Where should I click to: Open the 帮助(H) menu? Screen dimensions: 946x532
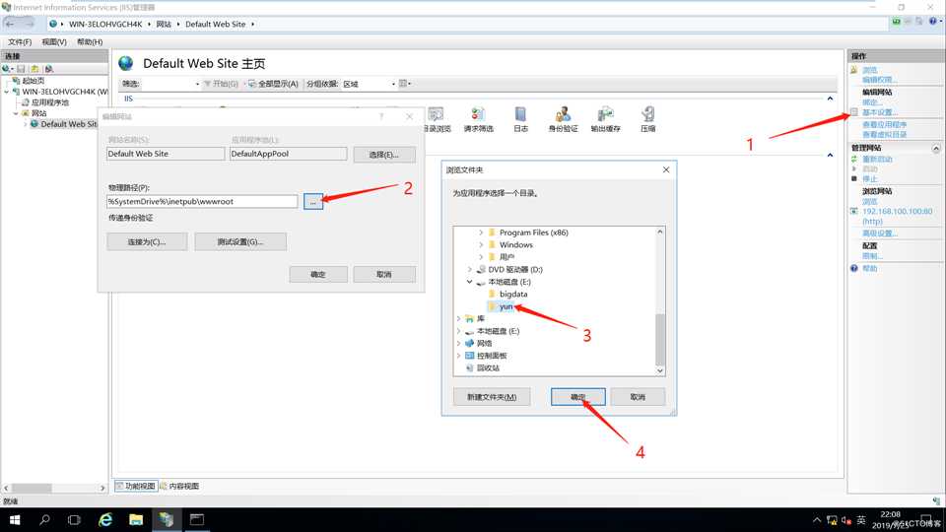[x=90, y=41]
